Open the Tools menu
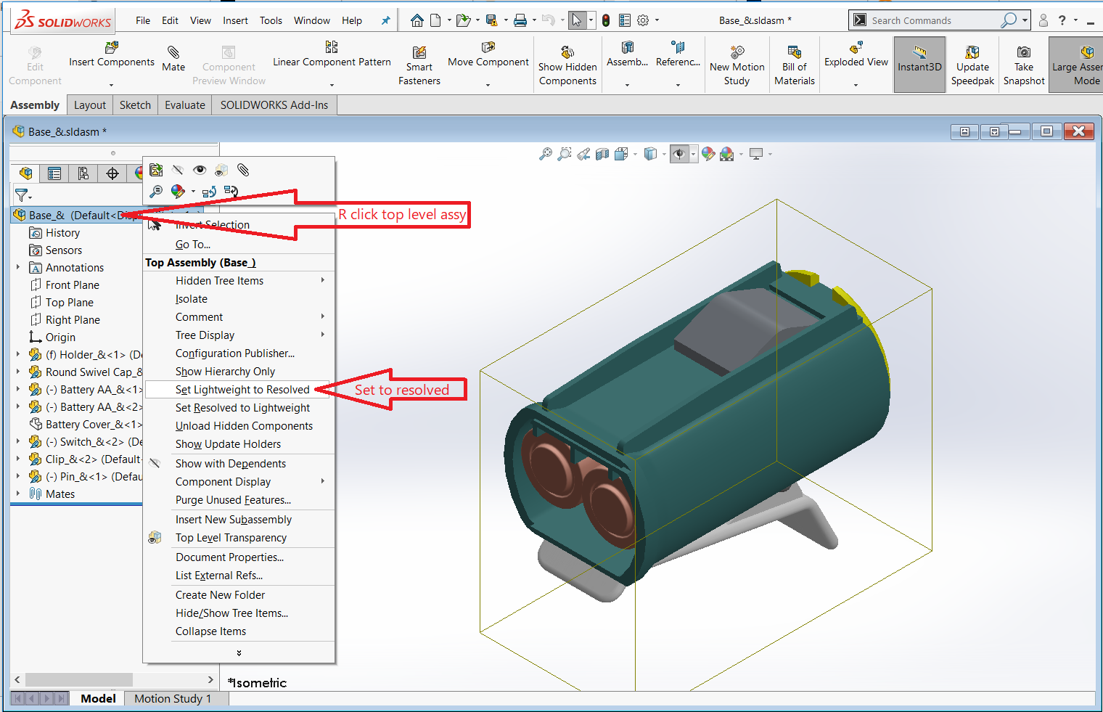 click(271, 20)
